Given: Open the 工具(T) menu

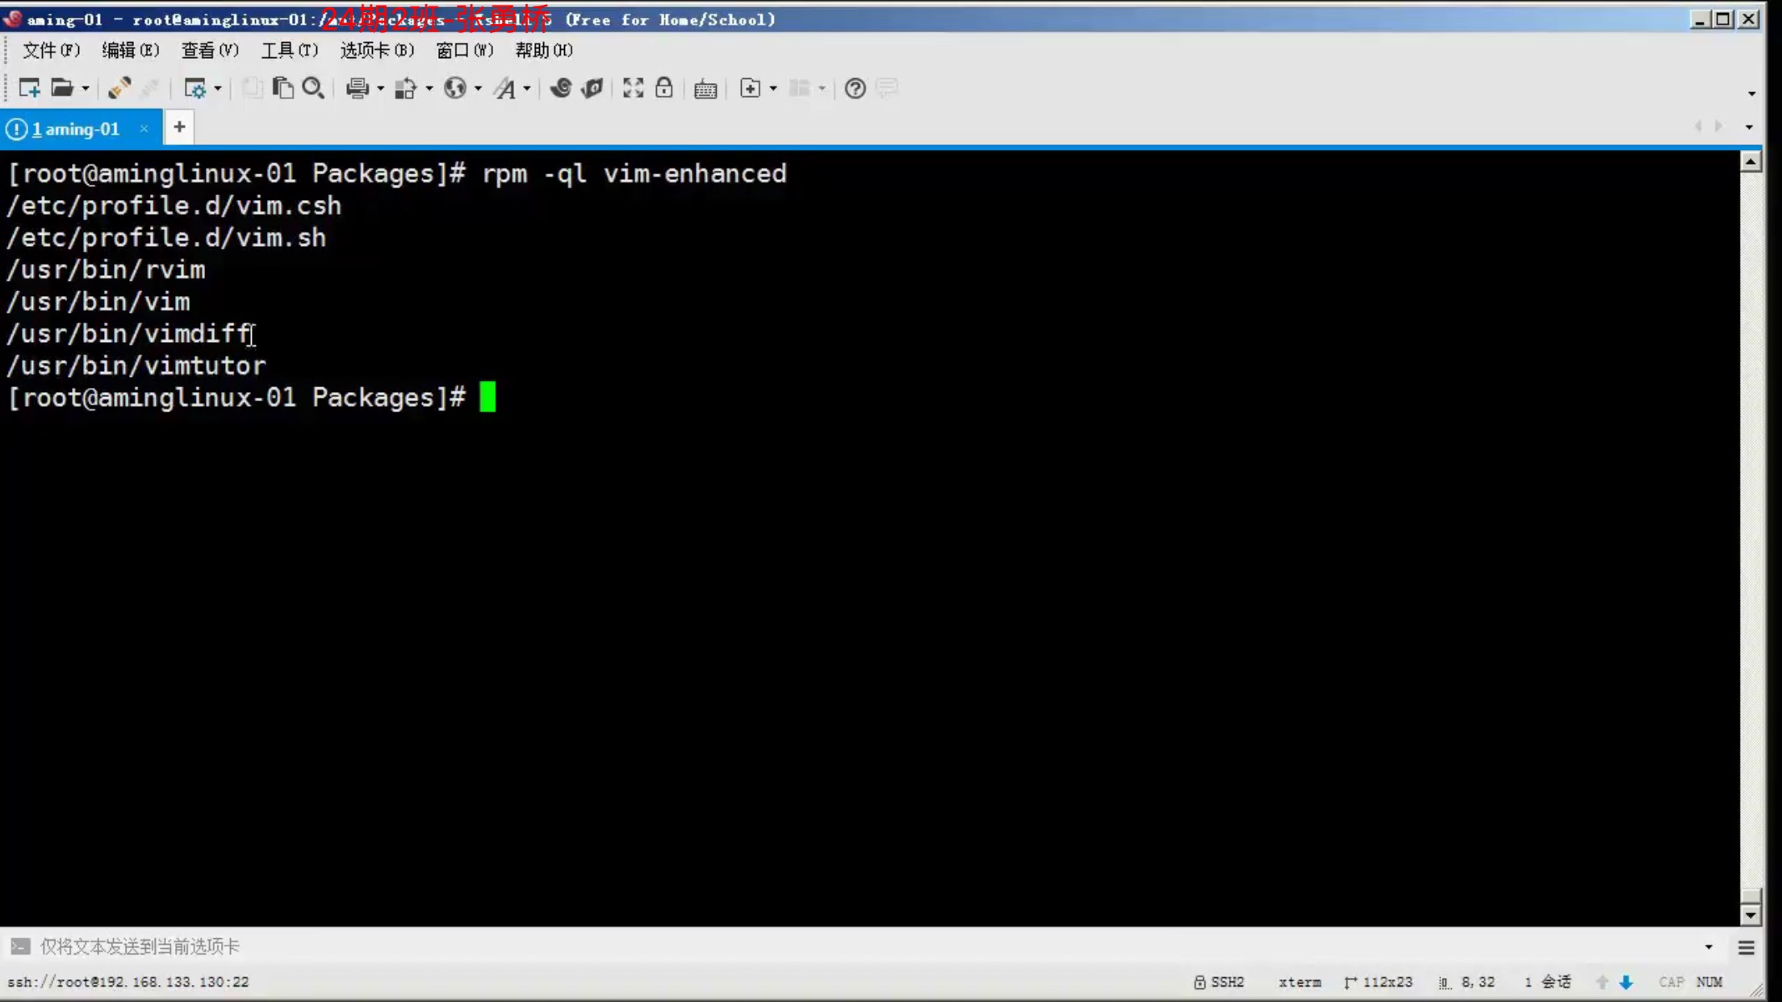Looking at the screenshot, I should [289, 50].
